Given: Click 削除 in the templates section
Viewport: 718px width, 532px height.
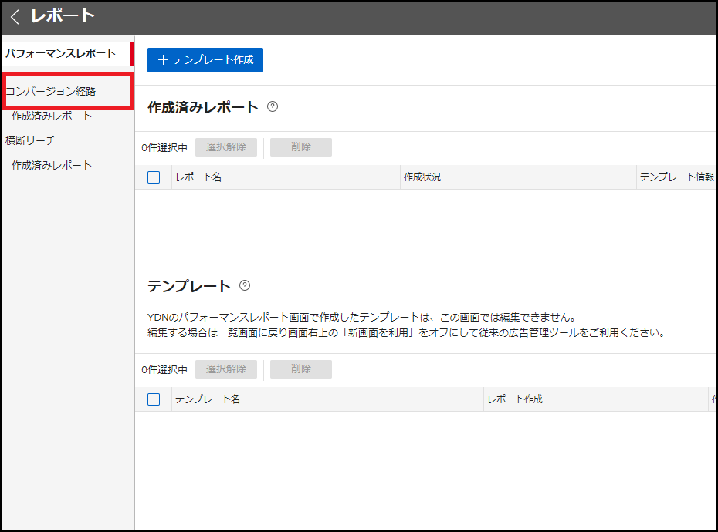Looking at the screenshot, I should (301, 369).
